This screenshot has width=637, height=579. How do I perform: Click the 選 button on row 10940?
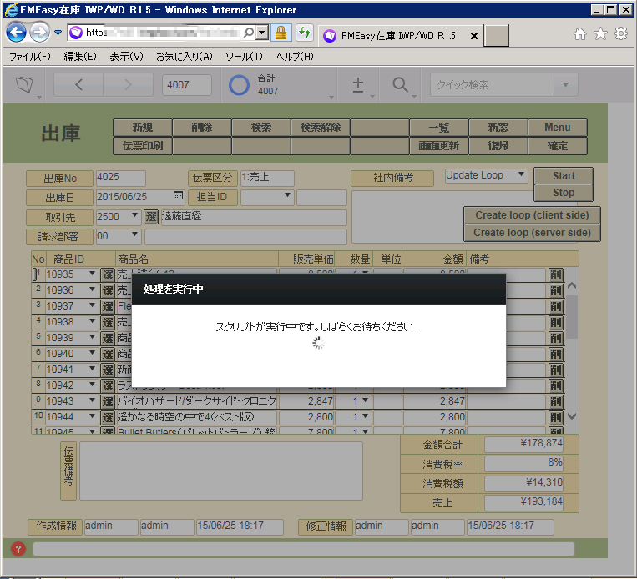108,354
